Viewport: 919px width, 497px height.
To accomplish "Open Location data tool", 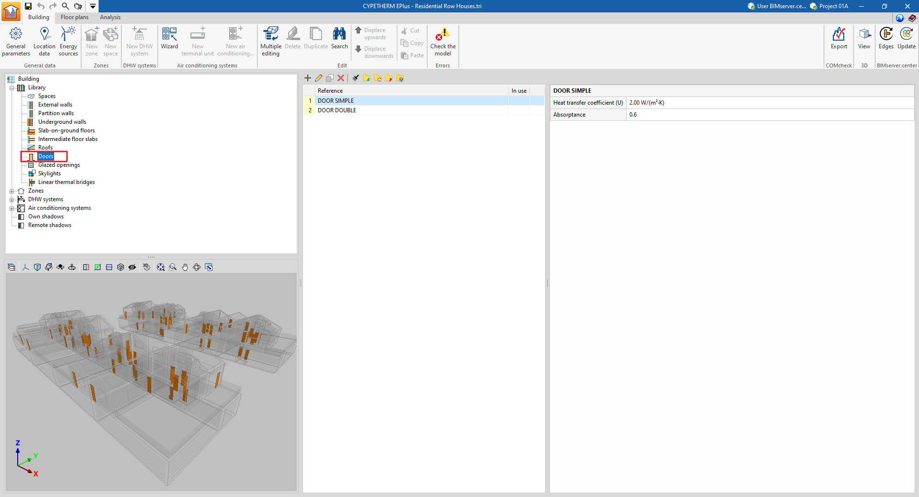I will coord(44,42).
